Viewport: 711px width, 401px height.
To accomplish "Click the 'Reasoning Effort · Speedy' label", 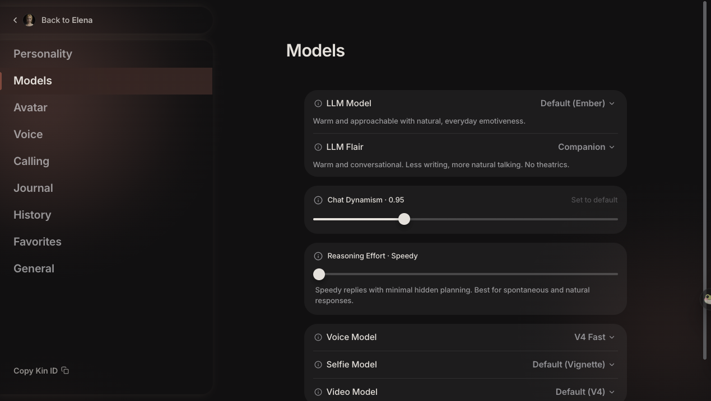I will 373,256.
